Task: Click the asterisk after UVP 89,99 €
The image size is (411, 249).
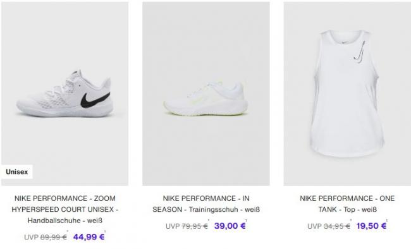Action: coord(68,231)
